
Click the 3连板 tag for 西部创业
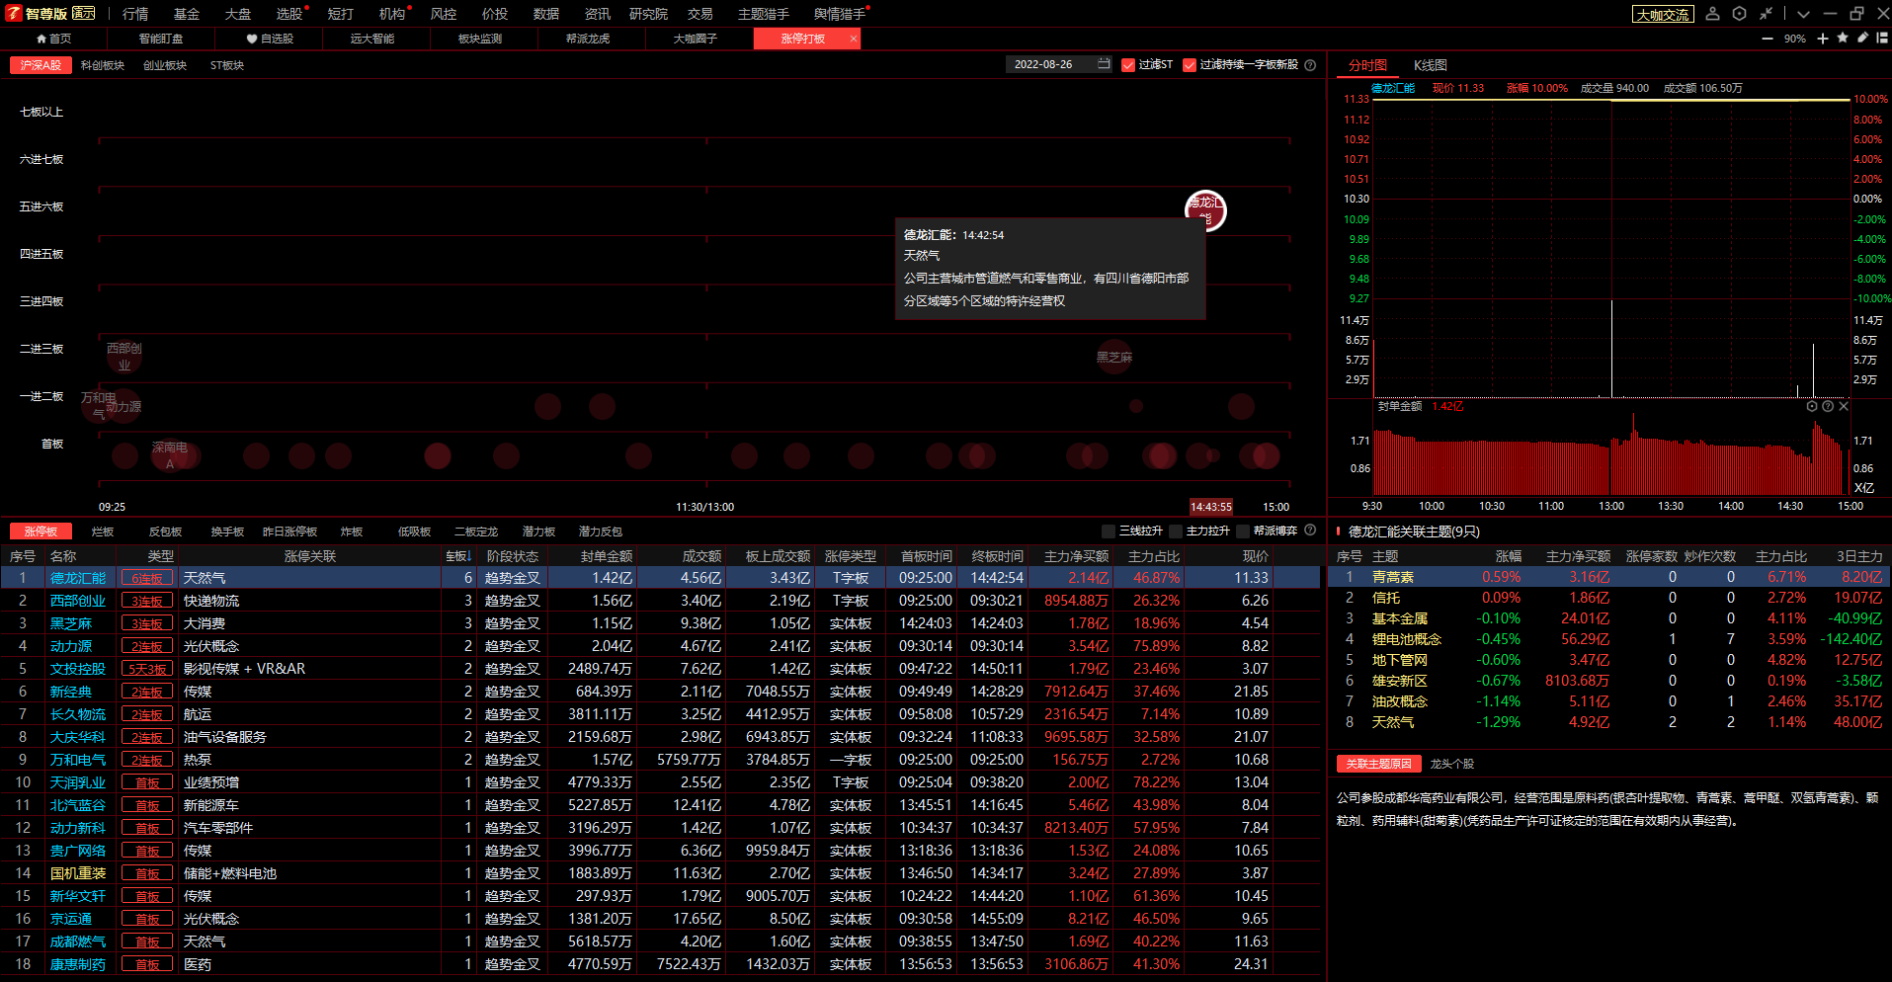pyautogui.click(x=147, y=601)
